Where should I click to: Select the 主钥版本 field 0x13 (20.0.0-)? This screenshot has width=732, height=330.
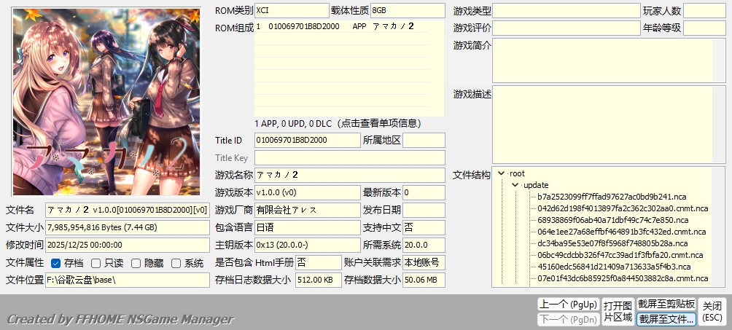[x=308, y=245]
